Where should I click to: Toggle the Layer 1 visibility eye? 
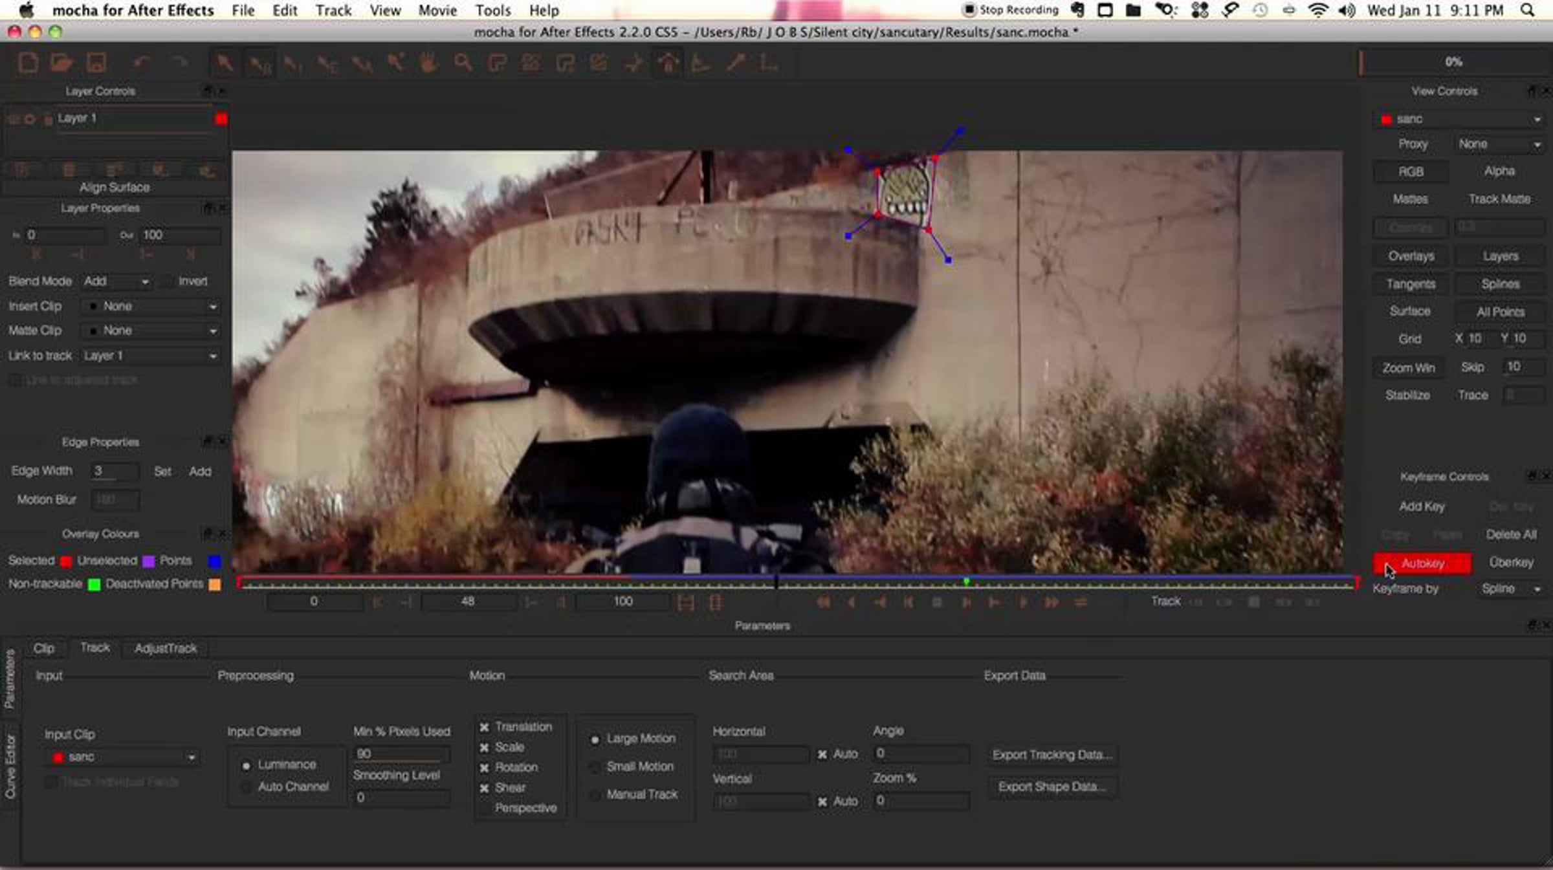[13, 119]
